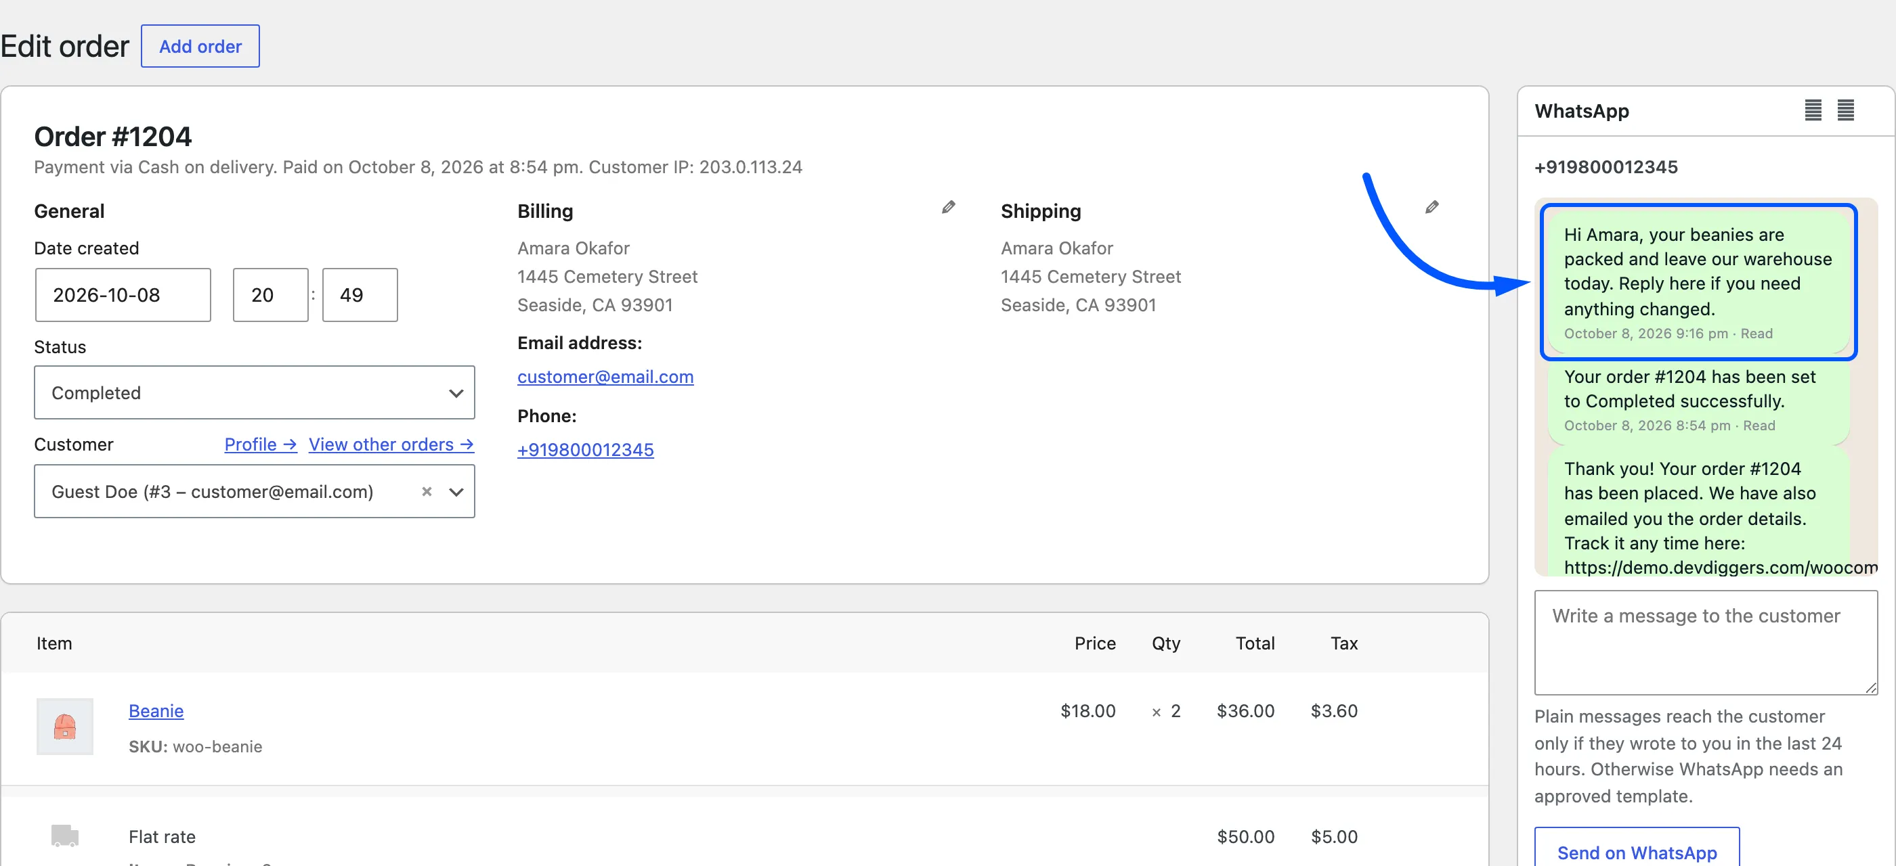This screenshot has width=1896, height=866.
Task: Click the customer@email.com email link
Action: point(605,377)
